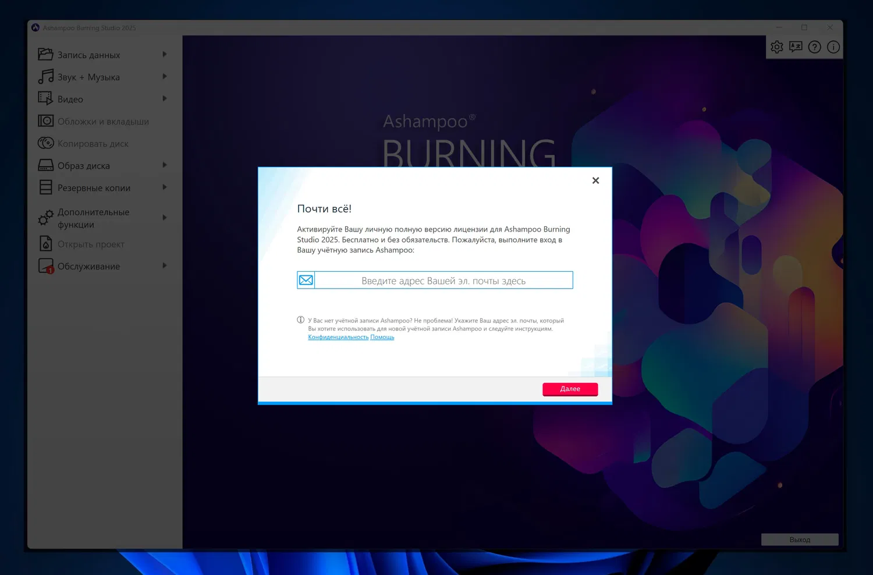Expand the Запись данных submenu arrow
Viewport: 873px width, 575px height.
click(165, 54)
